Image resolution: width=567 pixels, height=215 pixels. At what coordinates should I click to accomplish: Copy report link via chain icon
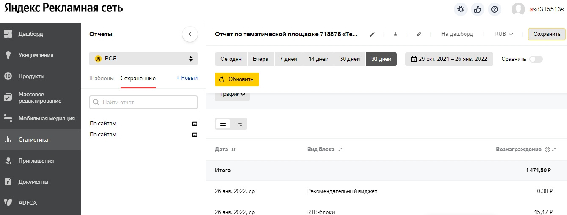[x=419, y=34]
